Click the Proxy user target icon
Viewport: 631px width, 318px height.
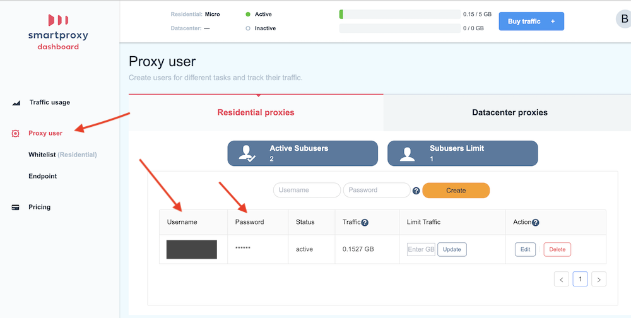point(16,134)
